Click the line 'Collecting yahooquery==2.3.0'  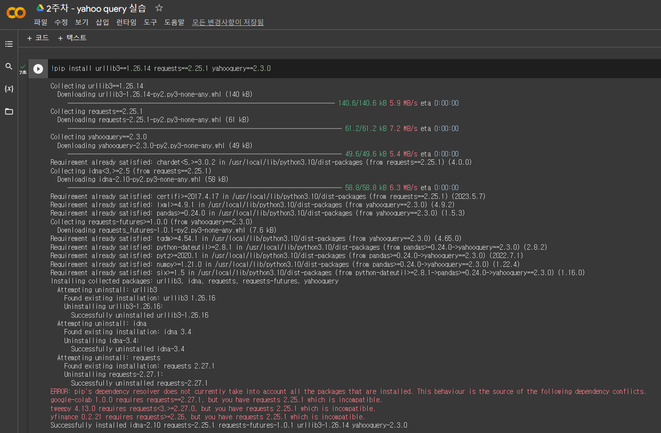point(98,137)
